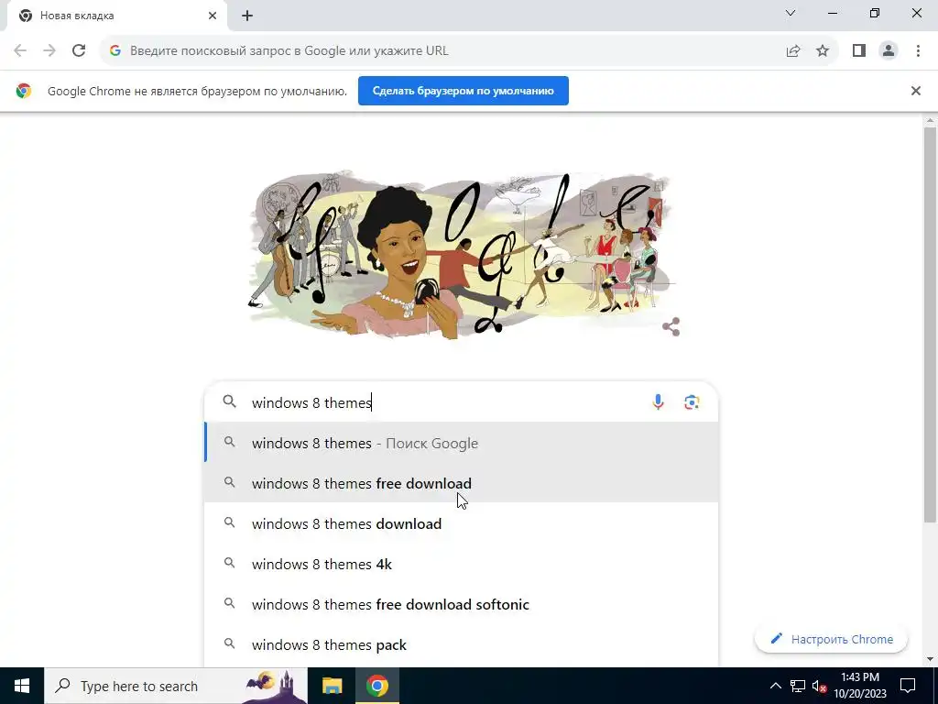Open the network status tray icon

pos(798,686)
